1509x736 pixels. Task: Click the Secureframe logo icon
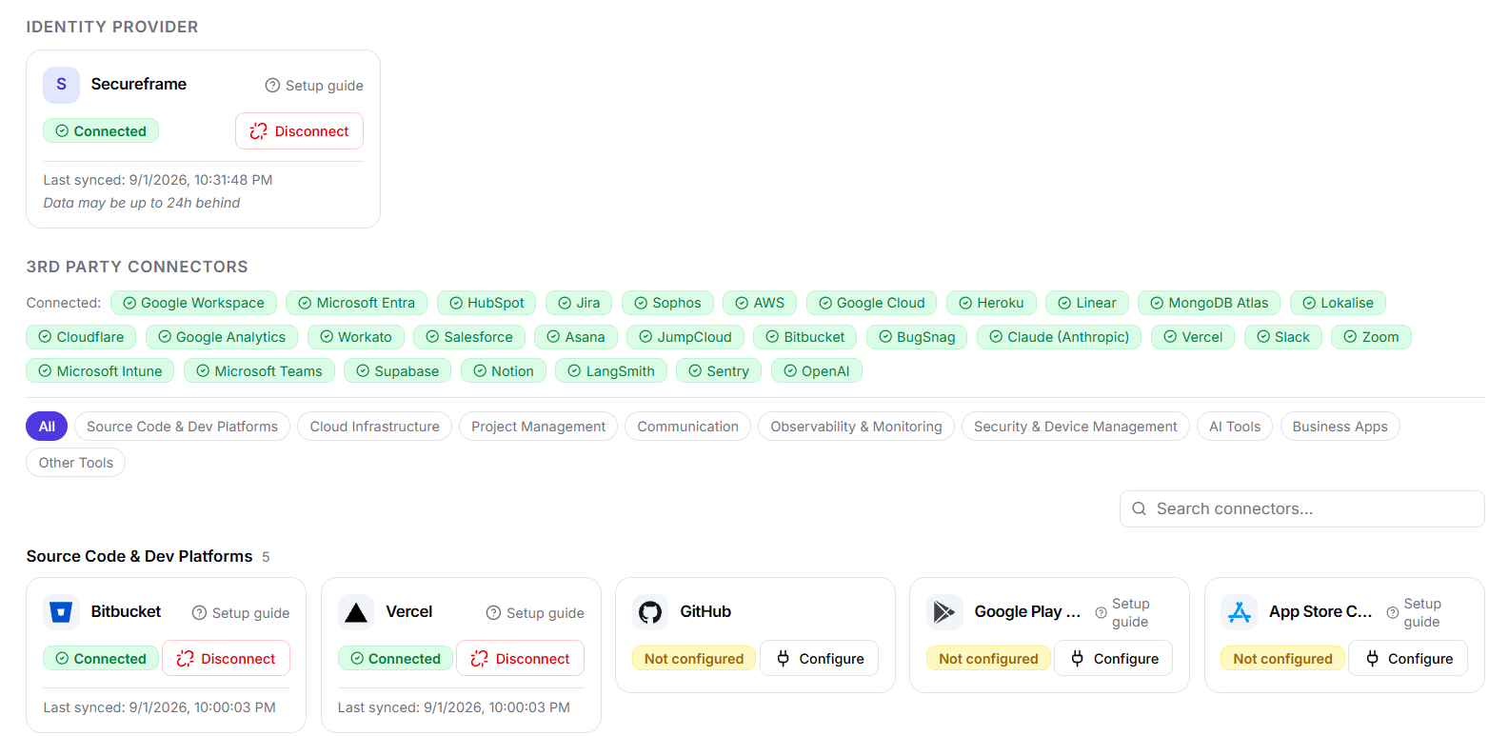click(61, 85)
